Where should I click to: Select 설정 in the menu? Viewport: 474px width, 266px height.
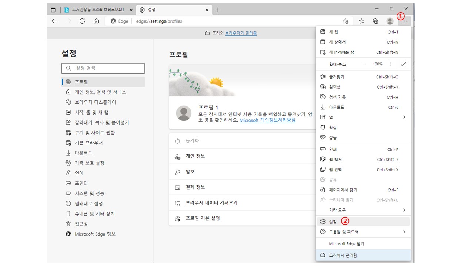(333, 222)
